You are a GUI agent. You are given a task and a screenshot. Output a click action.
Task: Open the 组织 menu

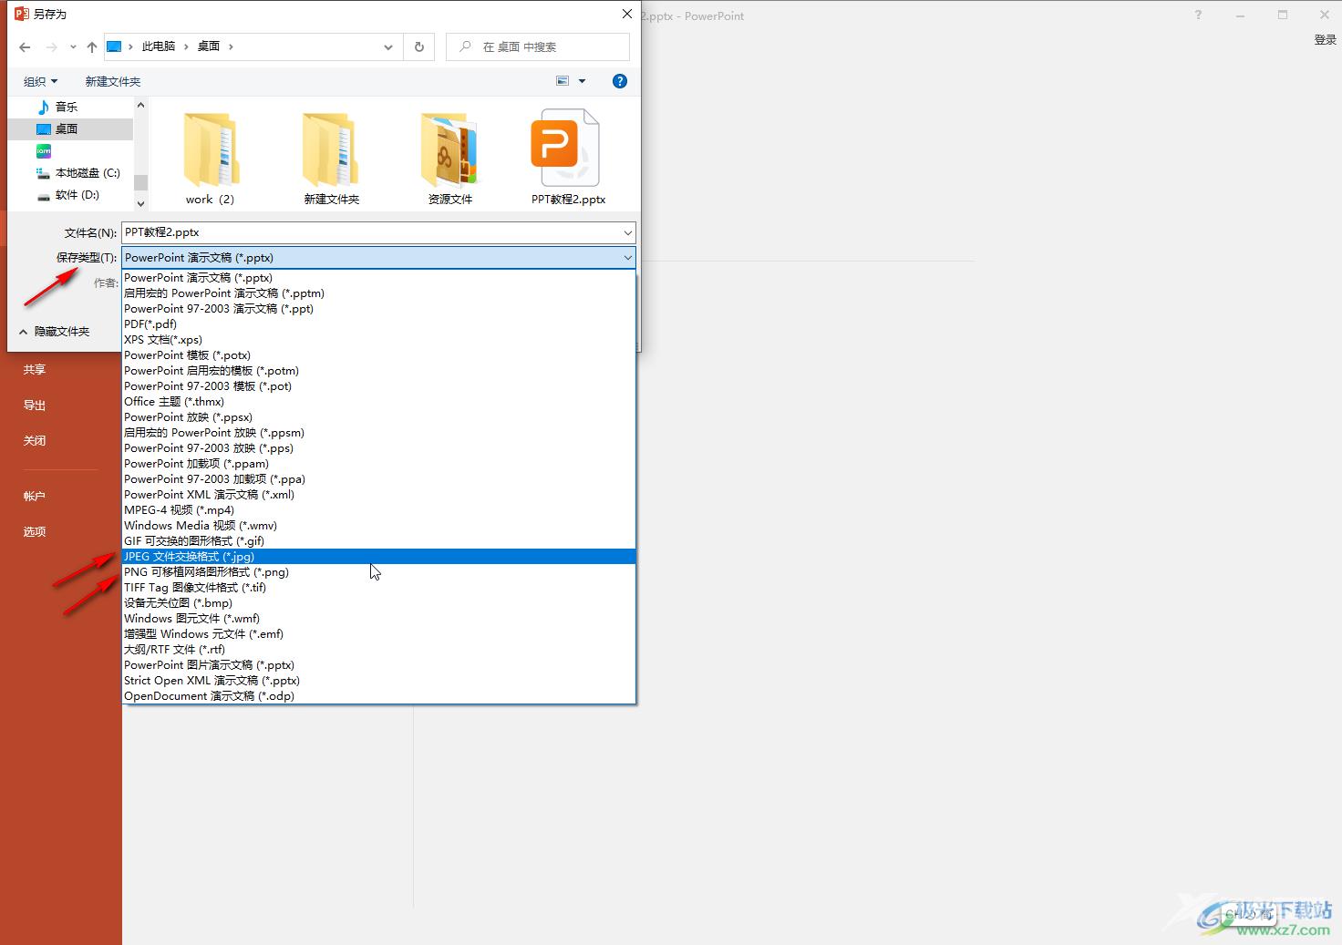pos(40,81)
